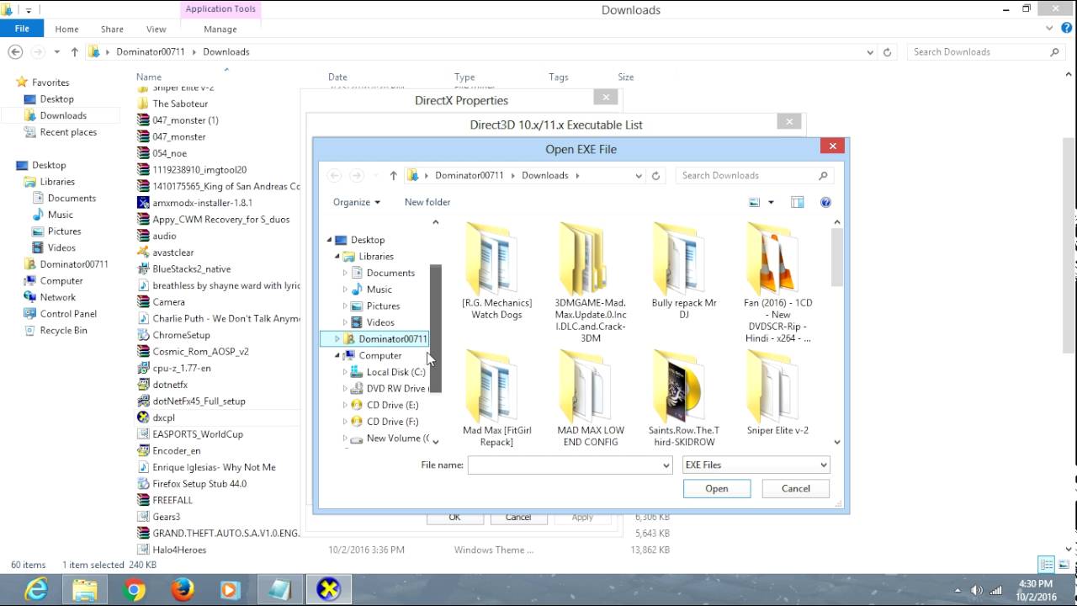Select CD Drive (E:) in dialog tree
Viewport: 1077px width, 606px height.
point(392,405)
